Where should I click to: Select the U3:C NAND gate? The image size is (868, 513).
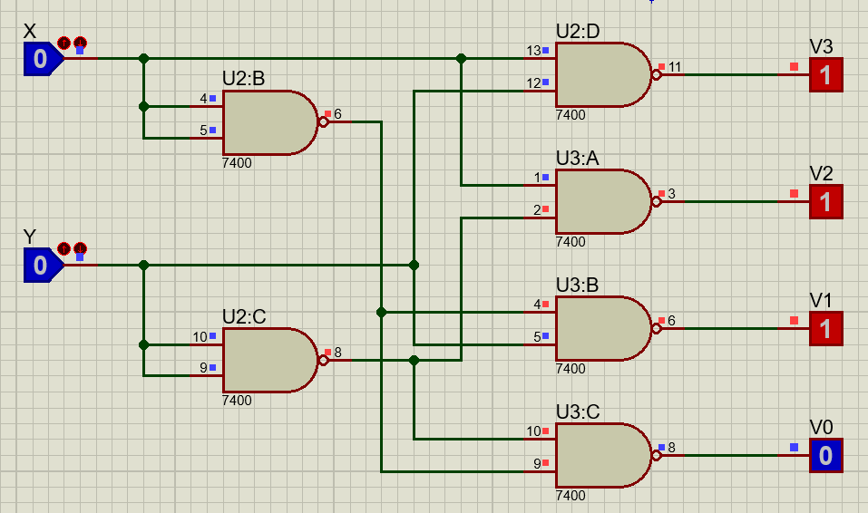click(600, 455)
